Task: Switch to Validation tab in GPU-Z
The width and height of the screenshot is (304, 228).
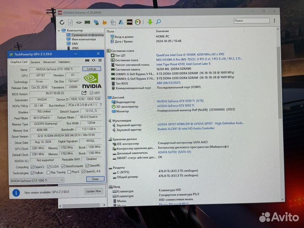Action: coord(64,62)
